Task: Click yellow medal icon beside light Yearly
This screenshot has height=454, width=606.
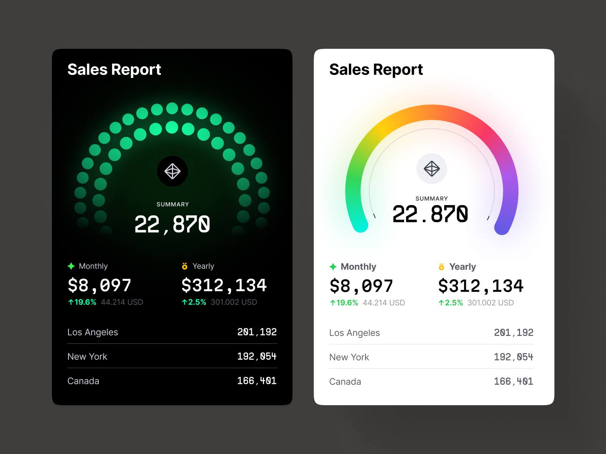Action: (x=442, y=267)
